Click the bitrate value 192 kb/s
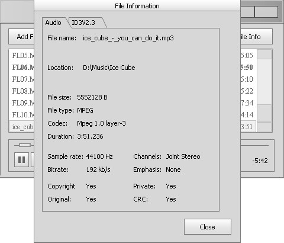Screen dimensions: 284x243 tap(98, 170)
